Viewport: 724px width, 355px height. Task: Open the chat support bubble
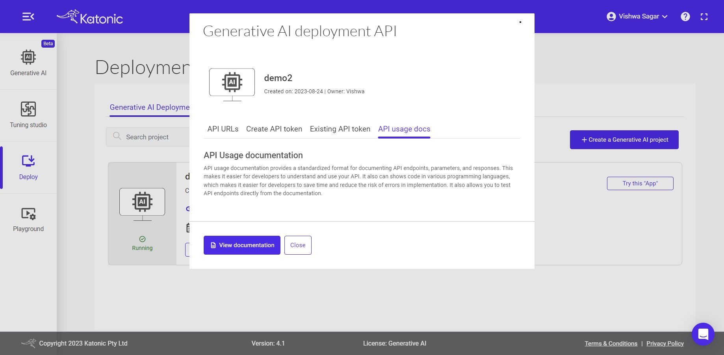[x=703, y=334]
